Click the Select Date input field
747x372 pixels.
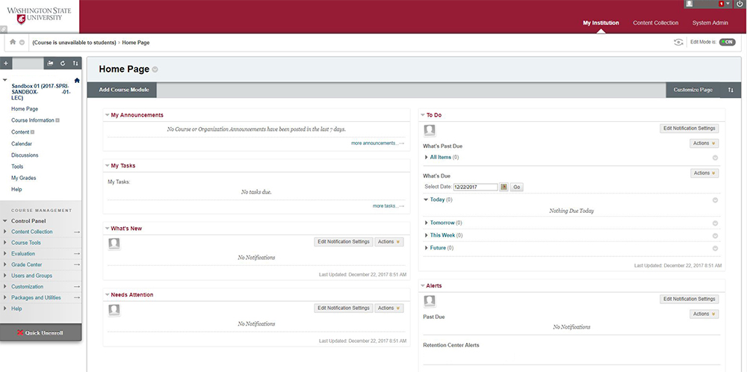click(x=475, y=187)
